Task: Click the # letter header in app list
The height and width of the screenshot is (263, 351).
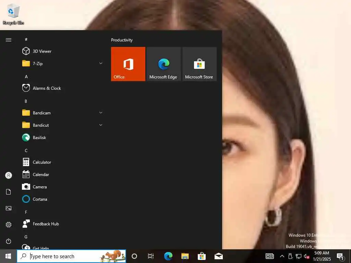Action: pos(26,40)
